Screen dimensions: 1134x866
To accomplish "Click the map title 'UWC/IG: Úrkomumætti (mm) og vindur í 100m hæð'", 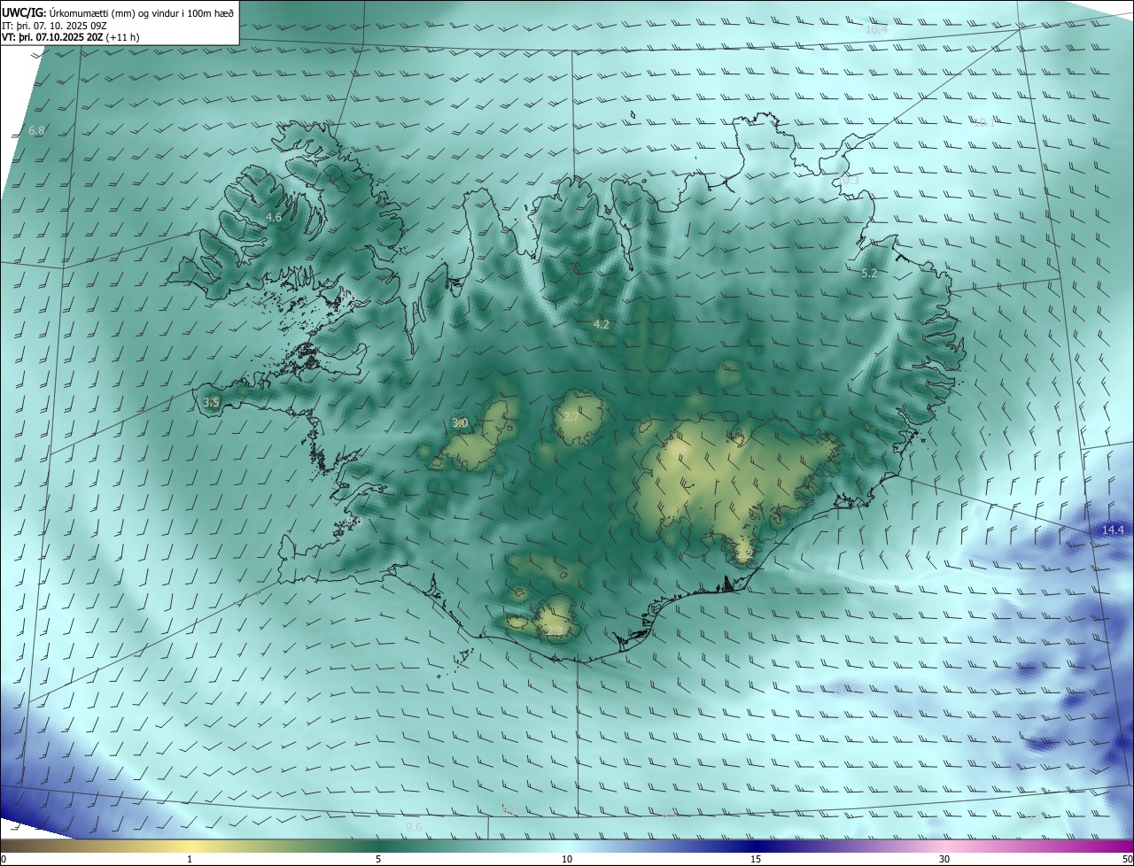I will click(x=118, y=12).
